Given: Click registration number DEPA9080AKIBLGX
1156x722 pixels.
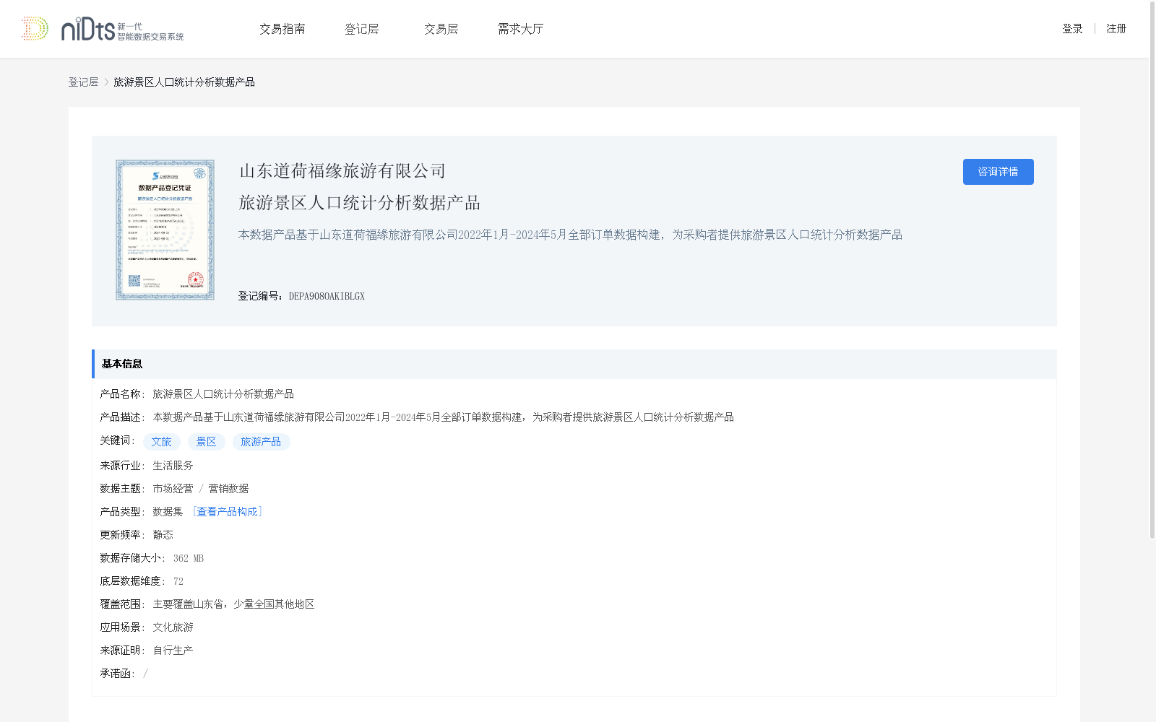Looking at the screenshot, I should tap(327, 296).
